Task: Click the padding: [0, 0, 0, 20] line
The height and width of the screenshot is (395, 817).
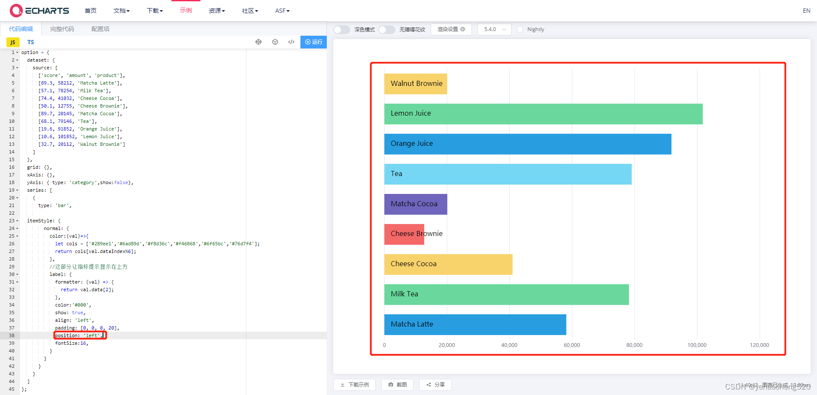Action: click(x=87, y=328)
